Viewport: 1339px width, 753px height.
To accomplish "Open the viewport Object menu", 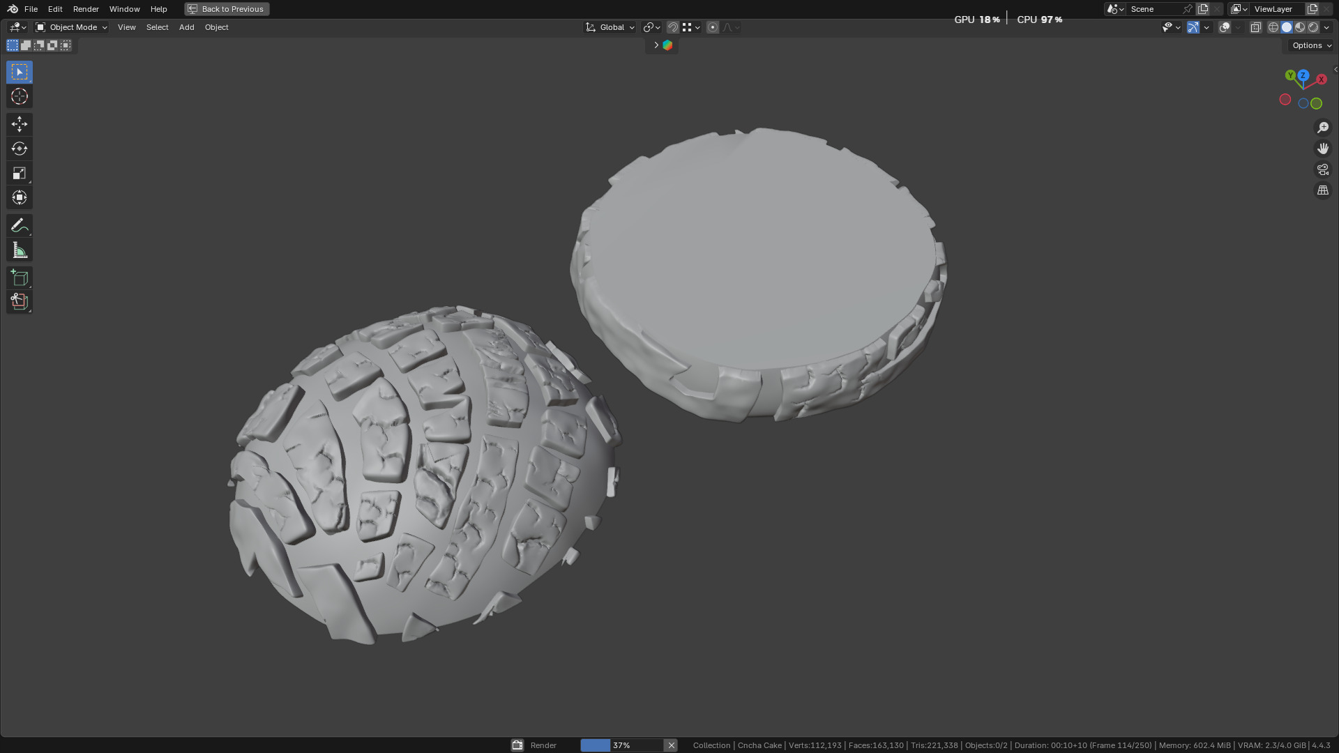I will click(216, 27).
